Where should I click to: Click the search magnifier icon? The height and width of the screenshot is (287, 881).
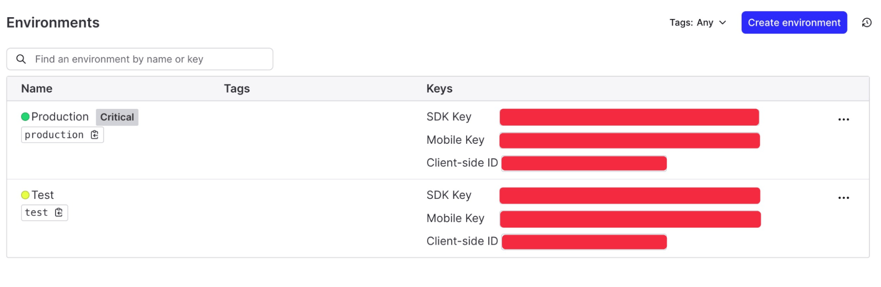(21, 59)
